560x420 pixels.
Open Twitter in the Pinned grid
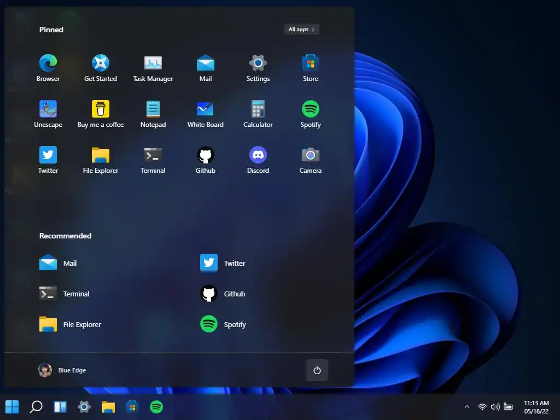tap(48, 160)
